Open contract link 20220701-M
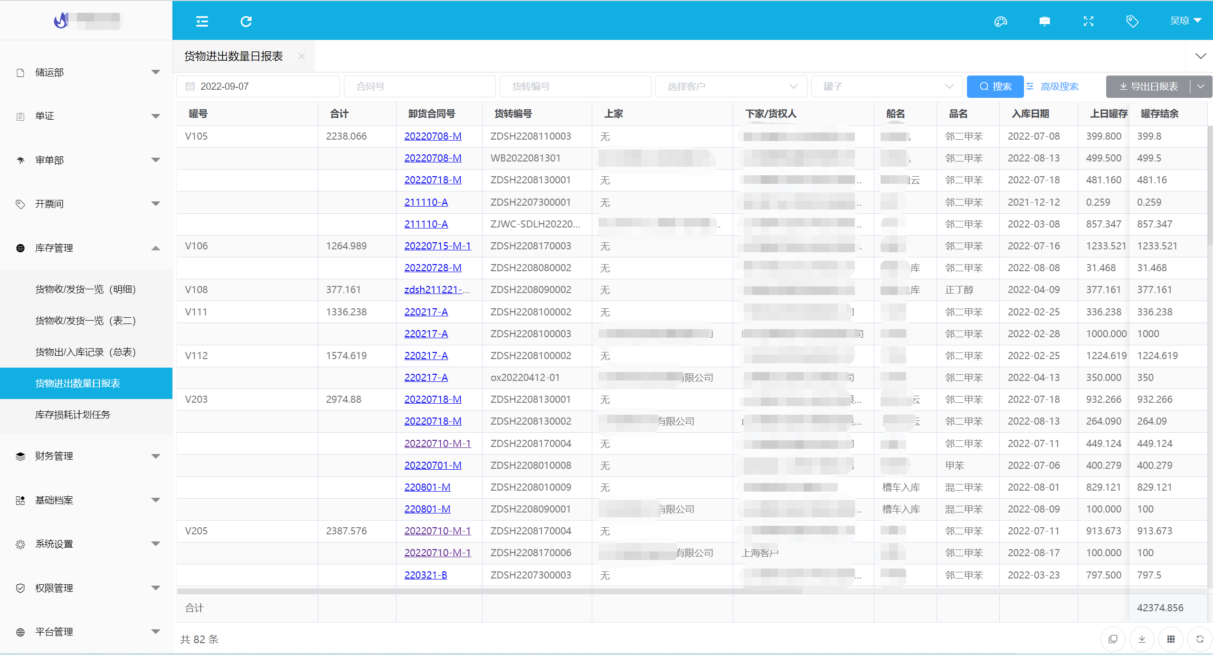 (x=433, y=465)
